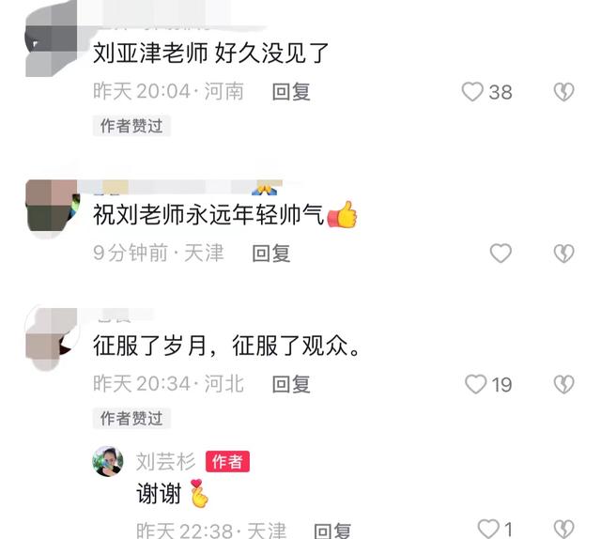Like the 祝刘老师永远年轻帅气 comment
This screenshot has width=601, height=539.
(x=501, y=254)
